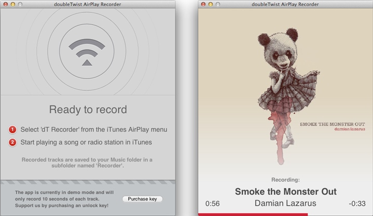Click 'Start playing a song or radio station' text

pyautogui.click(x=86, y=142)
